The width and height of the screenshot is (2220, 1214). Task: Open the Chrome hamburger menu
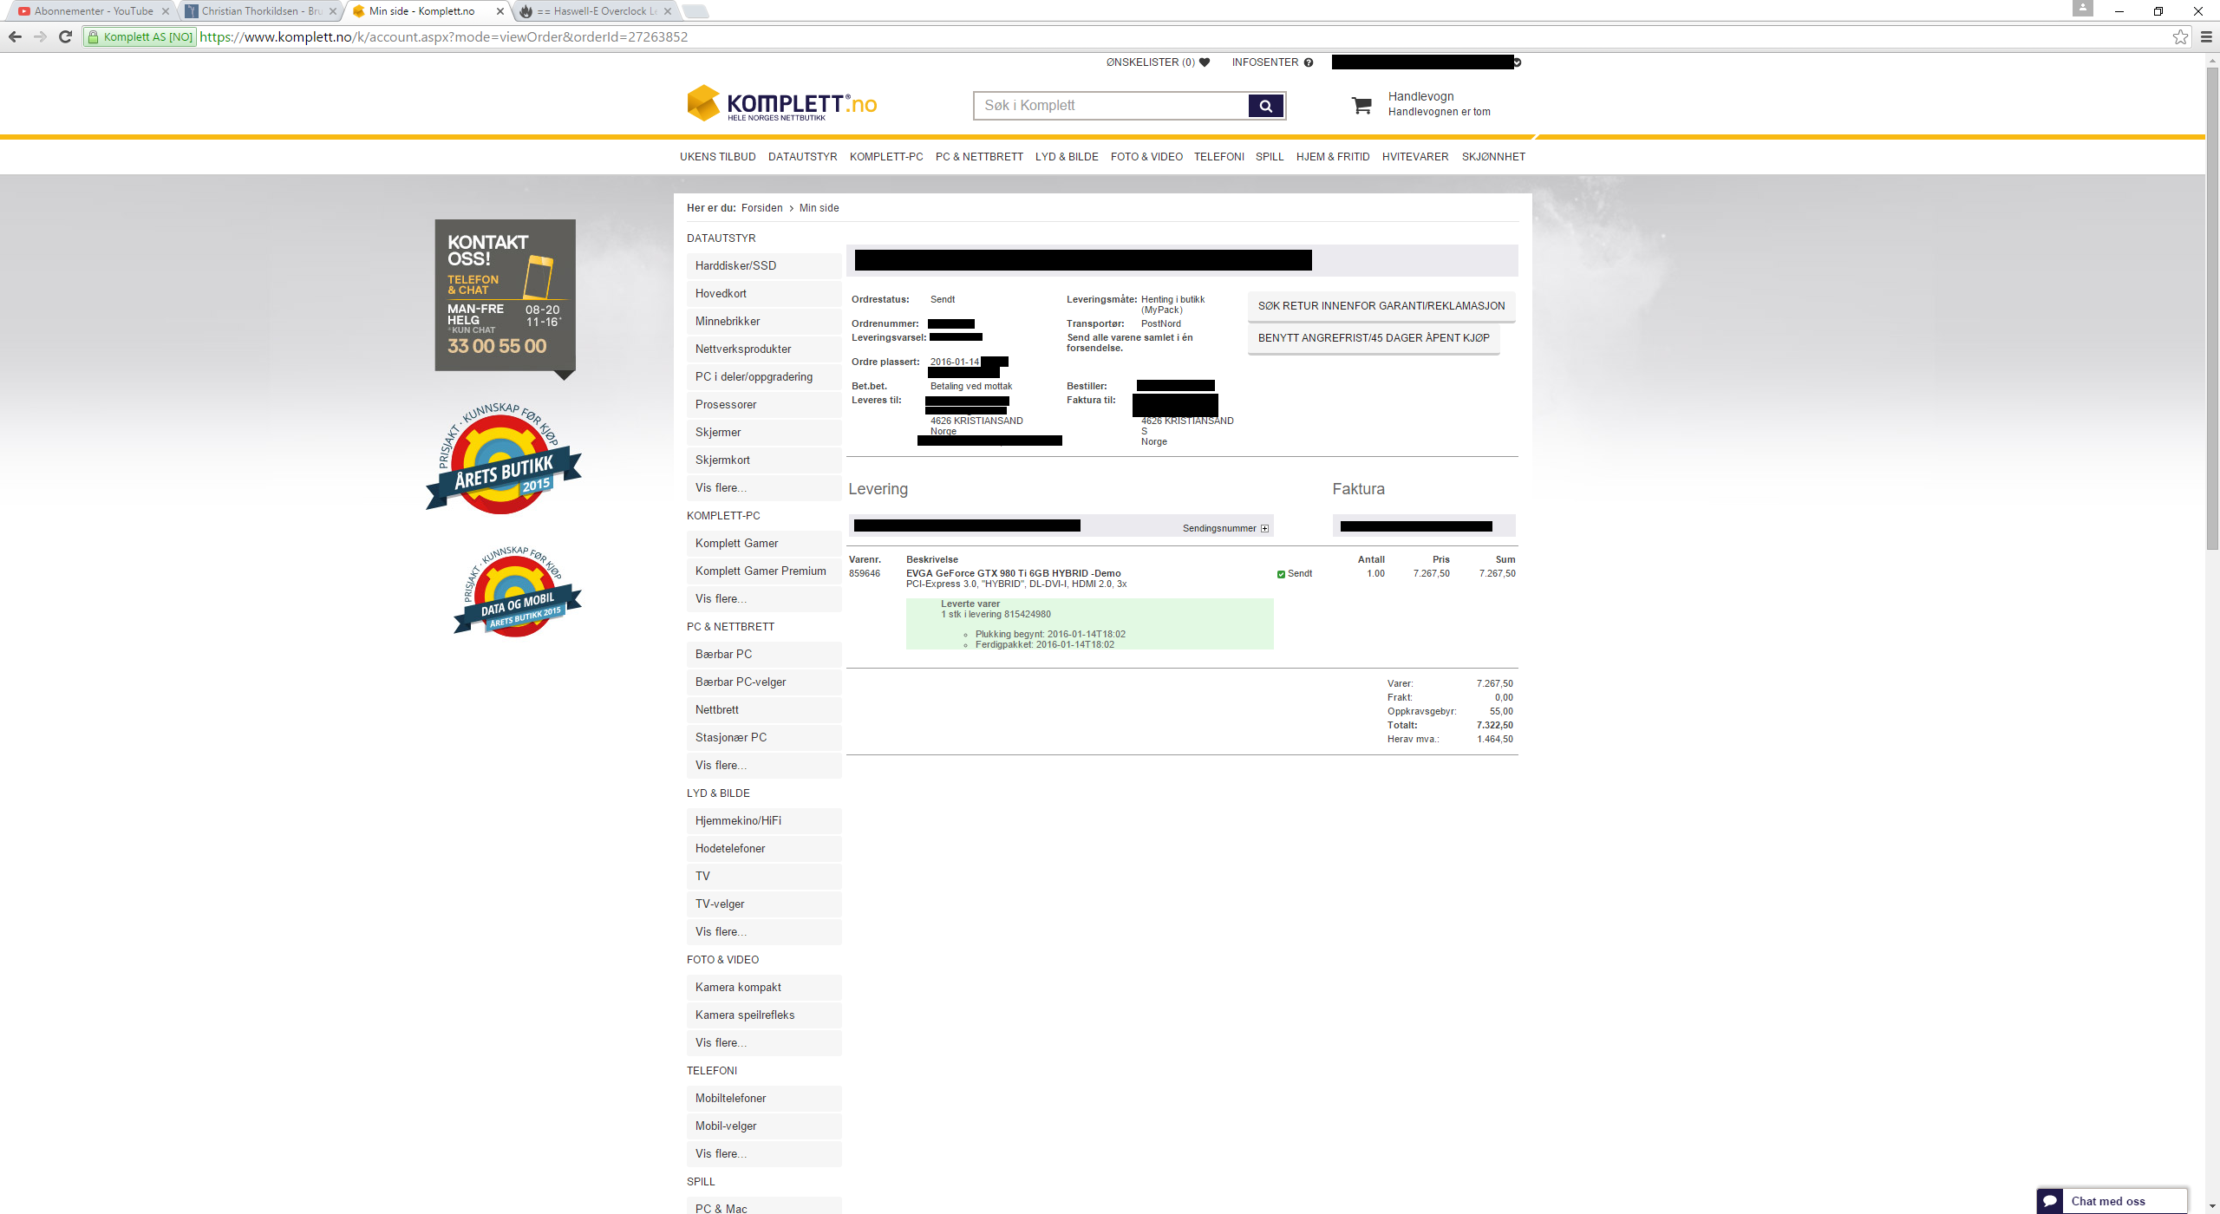coord(2206,36)
